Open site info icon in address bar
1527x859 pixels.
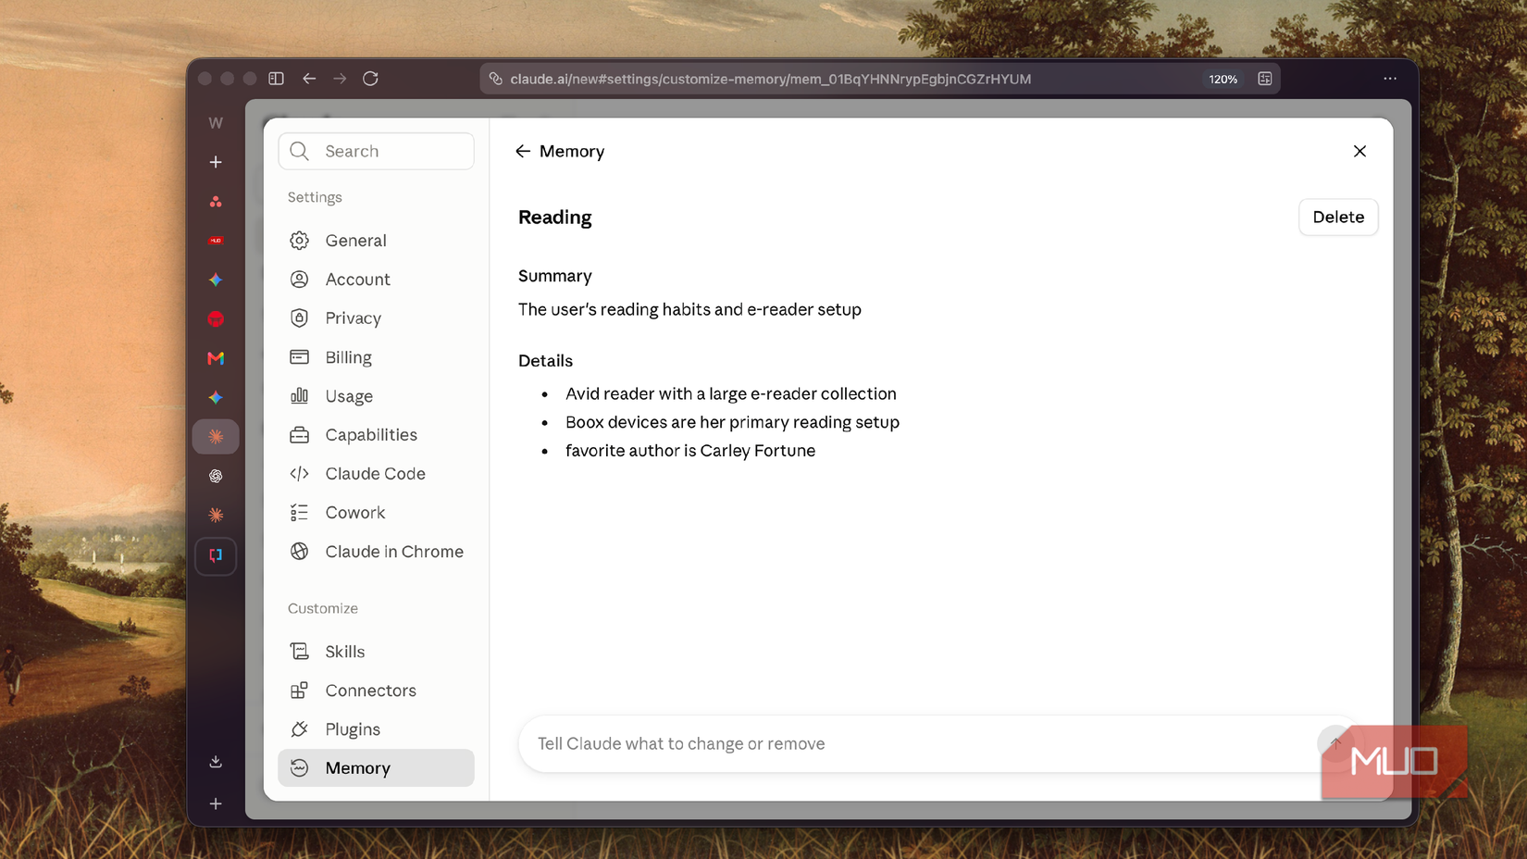(x=496, y=79)
